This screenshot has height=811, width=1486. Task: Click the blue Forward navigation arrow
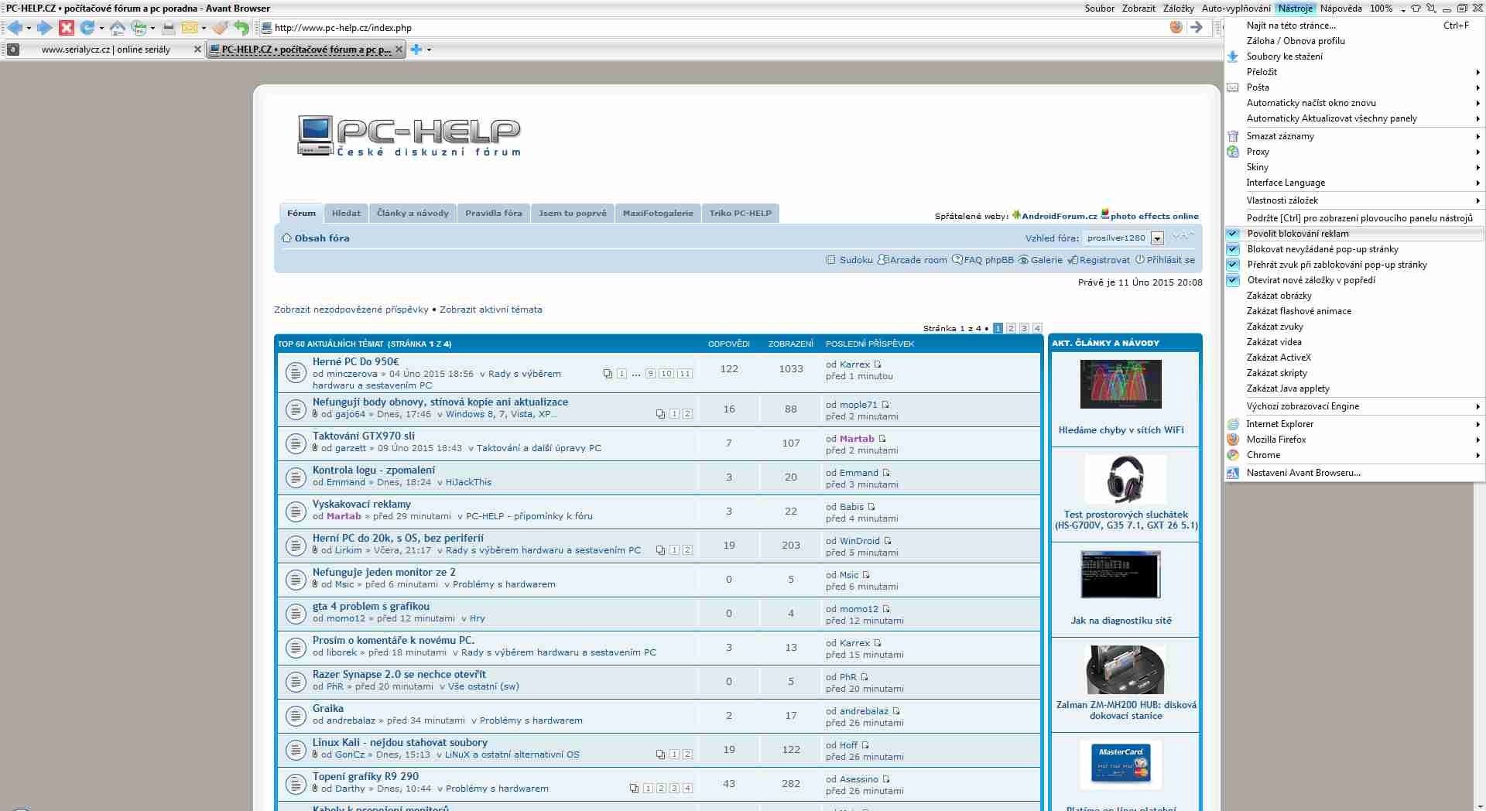tap(44, 28)
